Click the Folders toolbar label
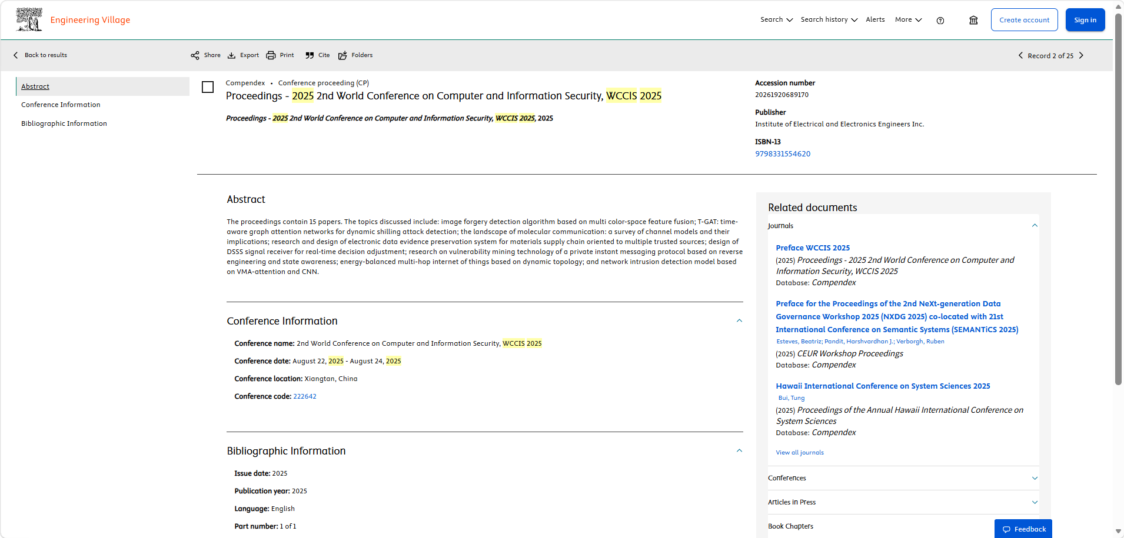The image size is (1124, 538). click(362, 55)
